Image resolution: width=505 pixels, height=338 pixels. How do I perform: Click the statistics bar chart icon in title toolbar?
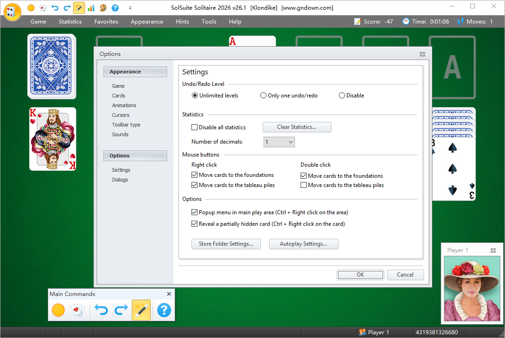(x=91, y=8)
